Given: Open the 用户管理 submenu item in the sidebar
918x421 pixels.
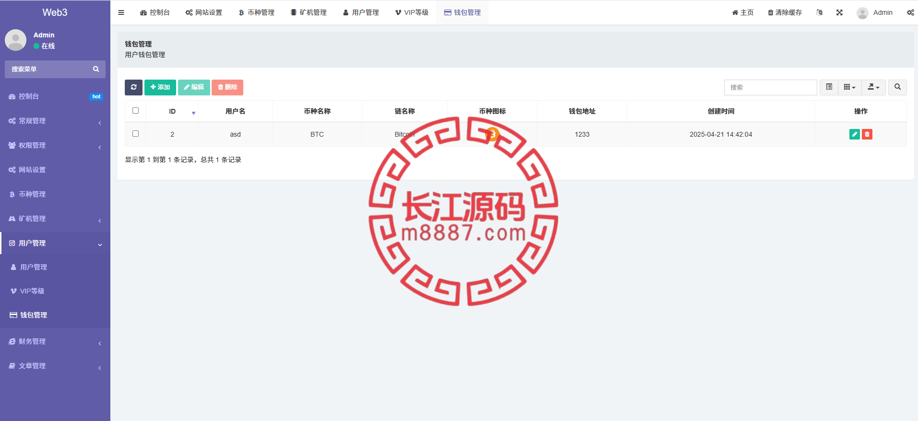Looking at the screenshot, I should tap(55, 267).
